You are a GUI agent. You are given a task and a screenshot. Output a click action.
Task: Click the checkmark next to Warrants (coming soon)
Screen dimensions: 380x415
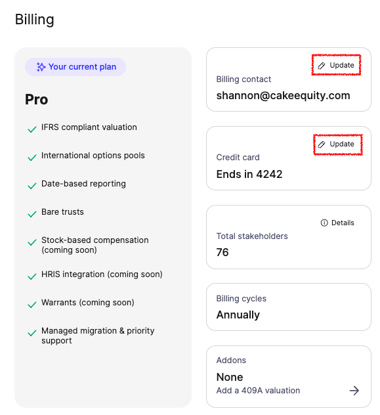pos(32,305)
